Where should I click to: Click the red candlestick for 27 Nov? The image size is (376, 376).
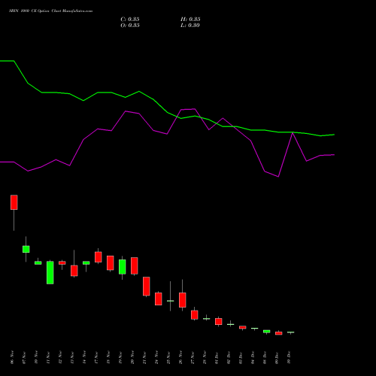195,315
